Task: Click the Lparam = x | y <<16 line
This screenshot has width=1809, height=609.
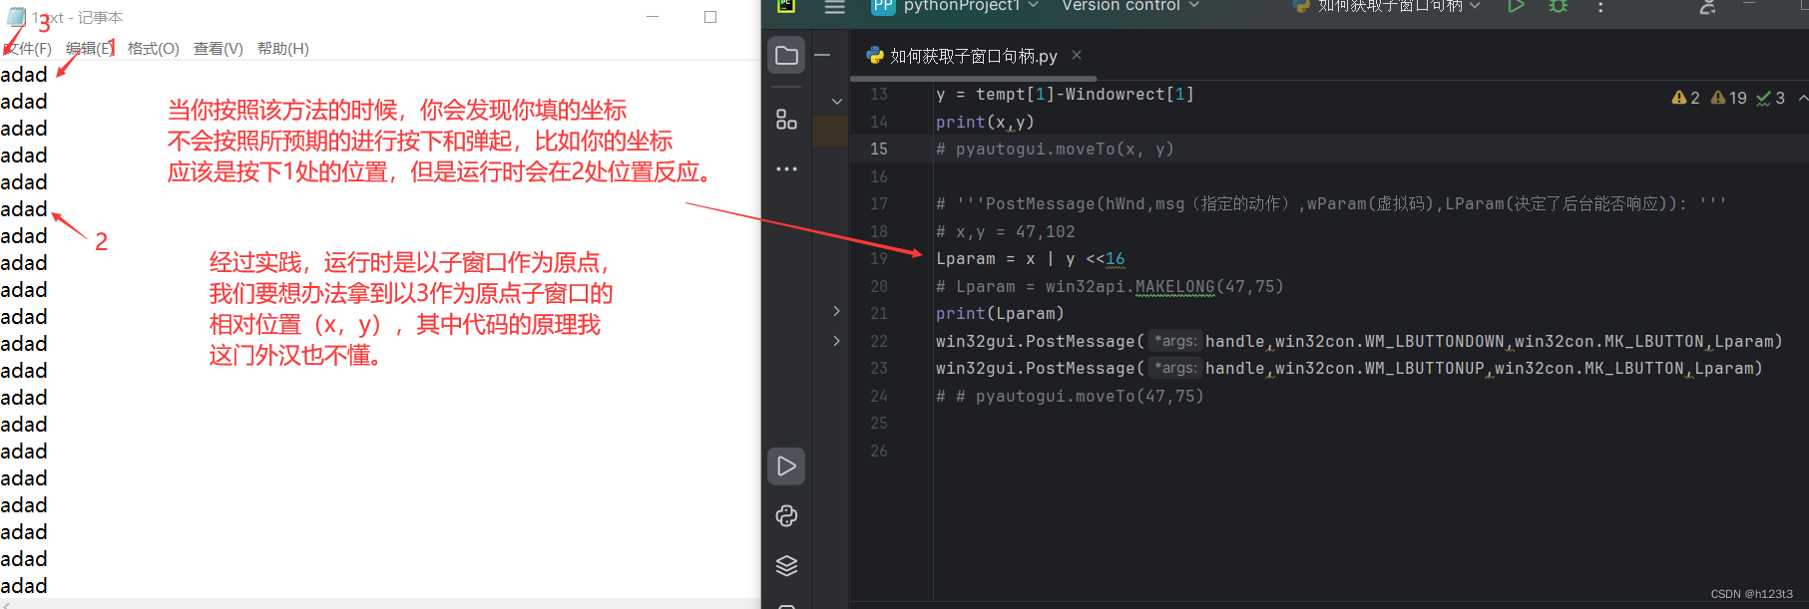Action: tap(1030, 258)
